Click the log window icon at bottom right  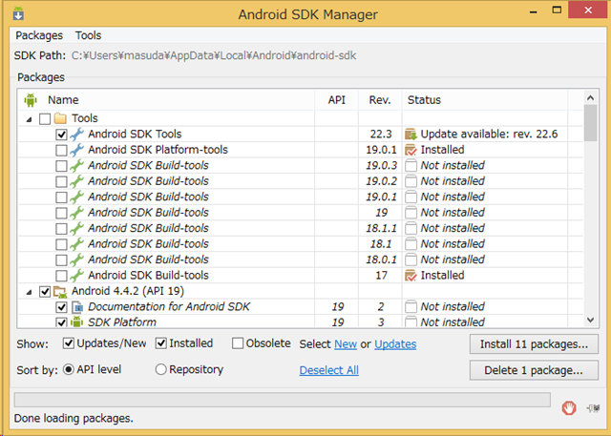pyautogui.click(x=592, y=408)
